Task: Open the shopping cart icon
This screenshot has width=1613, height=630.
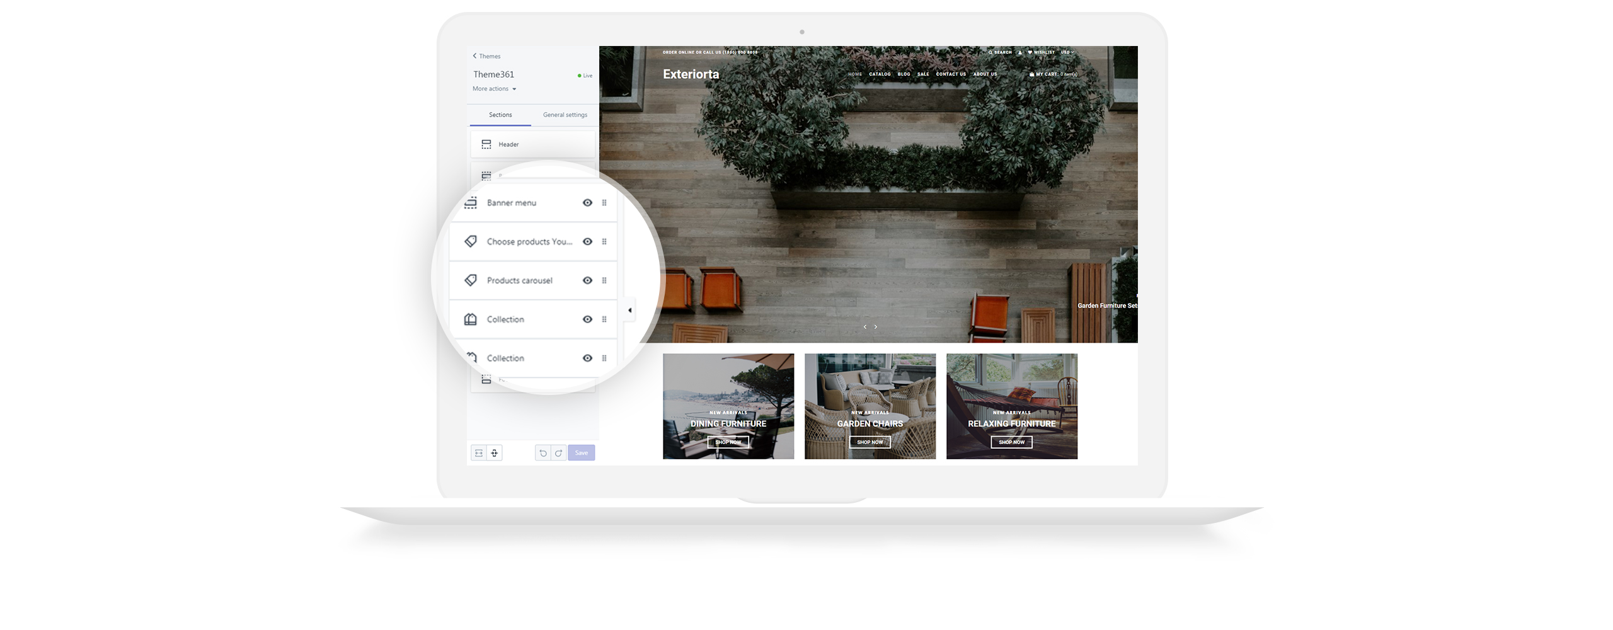Action: click(1031, 74)
